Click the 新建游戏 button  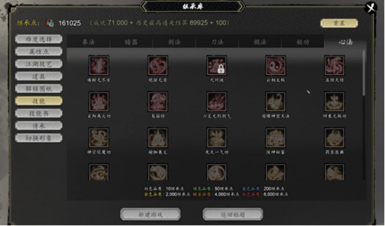(x=150, y=214)
